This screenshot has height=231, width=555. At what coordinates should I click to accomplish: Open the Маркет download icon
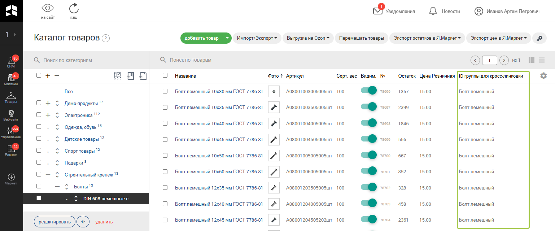tap(11, 177)
